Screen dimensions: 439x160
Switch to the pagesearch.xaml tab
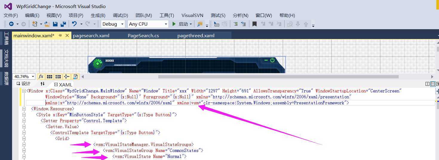(x=91, y=35)
